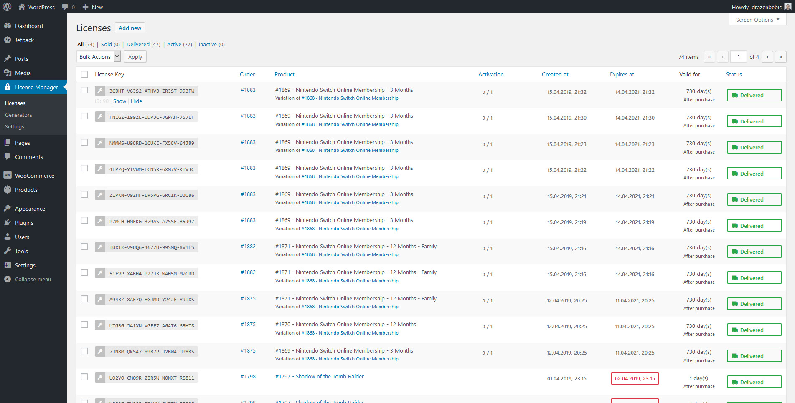Click the Add new button
The height and width of the screenshot is (403, 795).
point(130,28)
